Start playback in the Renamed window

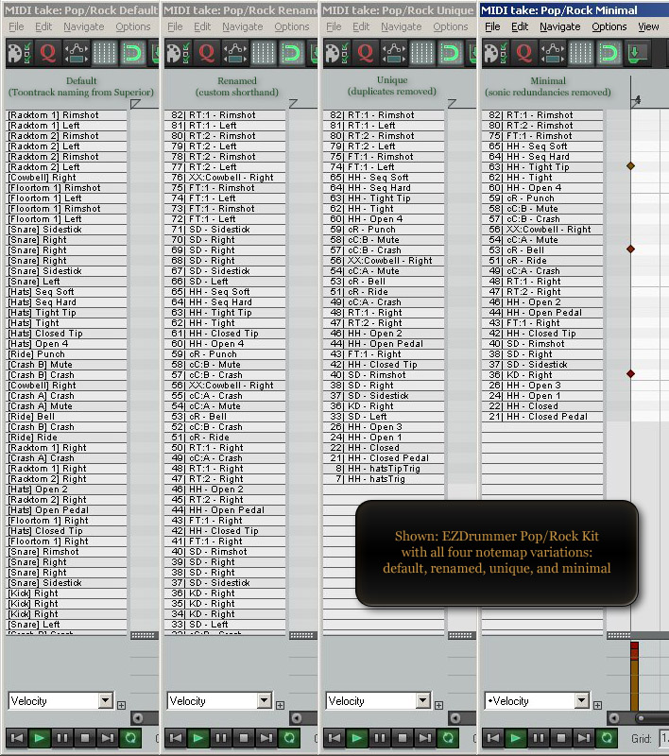pyautogui.click(x=198, y=738)
